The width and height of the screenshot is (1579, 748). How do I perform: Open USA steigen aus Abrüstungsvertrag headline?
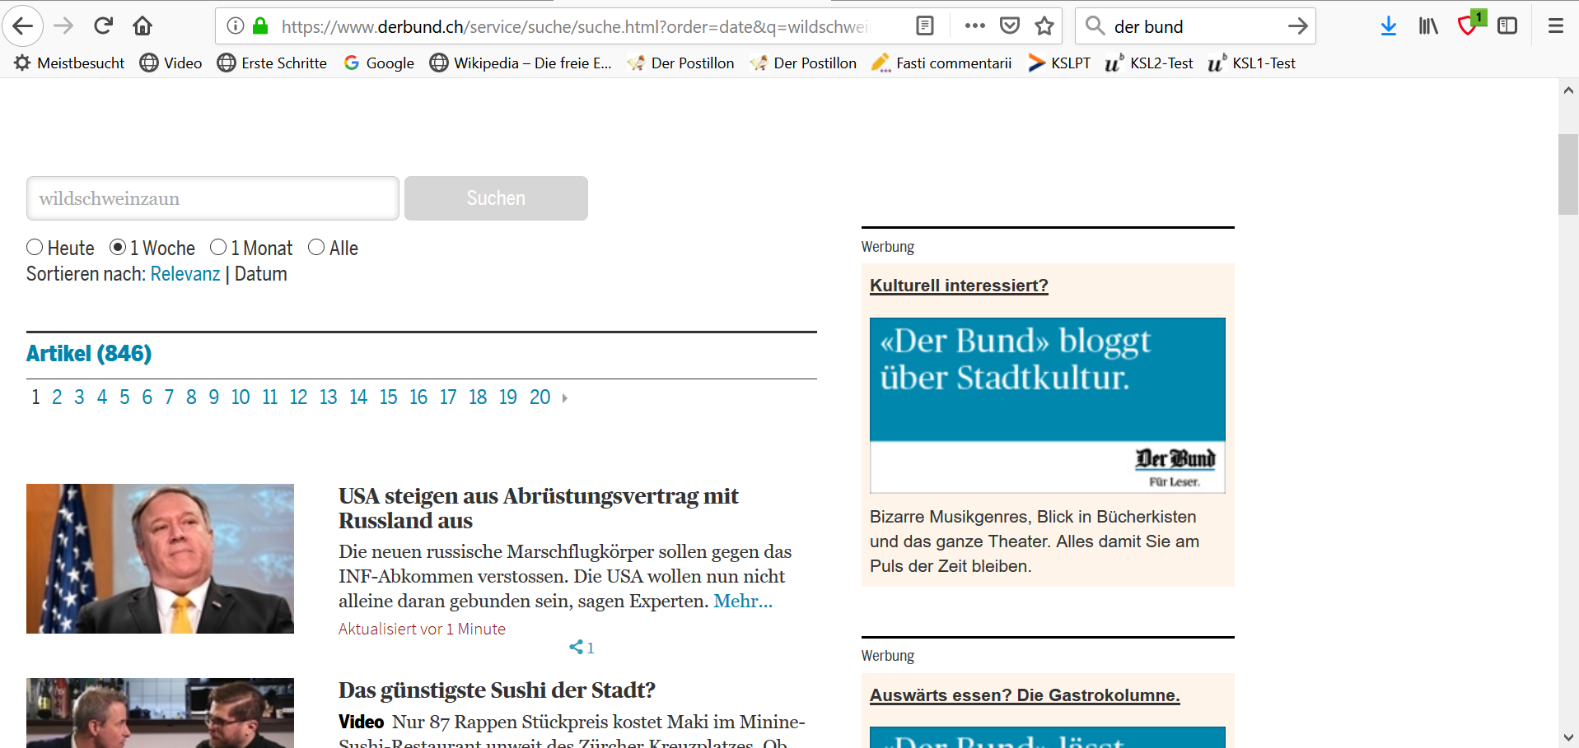tap(538, 509)
